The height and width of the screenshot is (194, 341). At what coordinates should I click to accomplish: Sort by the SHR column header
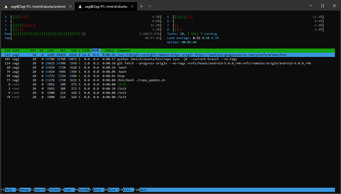pyautogui.click(x=74, y=51)
